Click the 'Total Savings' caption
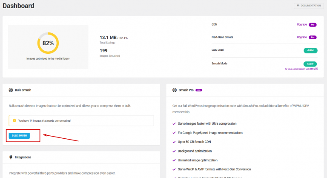This screenshot has height=178, width=327. (x=107, y=43)
